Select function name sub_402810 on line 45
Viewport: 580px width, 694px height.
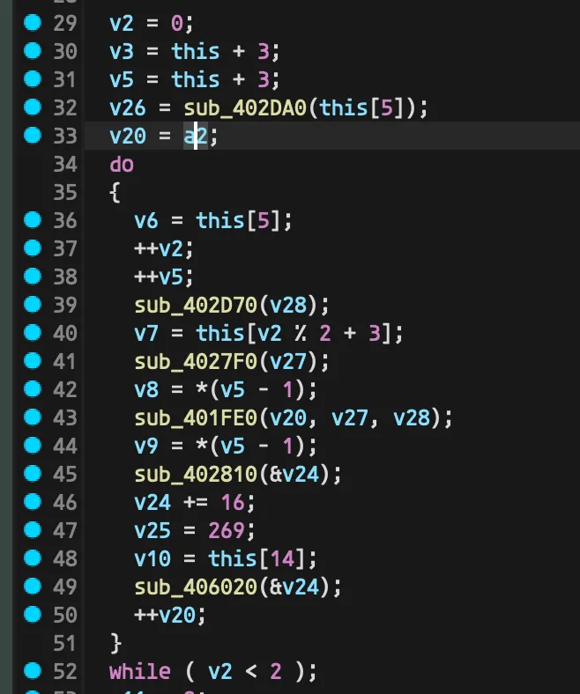pyautogui.click(x=196, y=475)
